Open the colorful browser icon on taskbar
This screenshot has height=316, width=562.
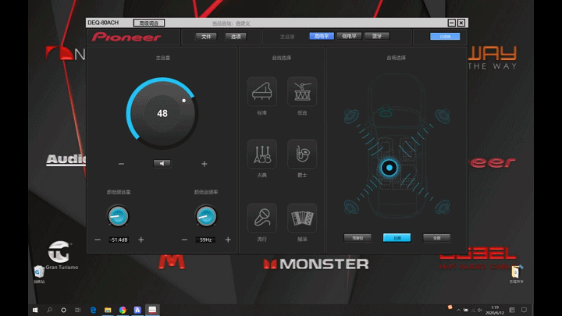coord(123,310)
